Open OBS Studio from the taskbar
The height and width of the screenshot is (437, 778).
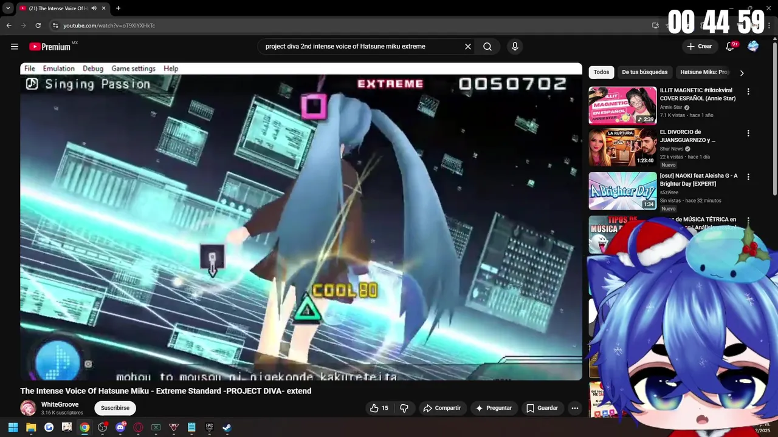(103, 427)
